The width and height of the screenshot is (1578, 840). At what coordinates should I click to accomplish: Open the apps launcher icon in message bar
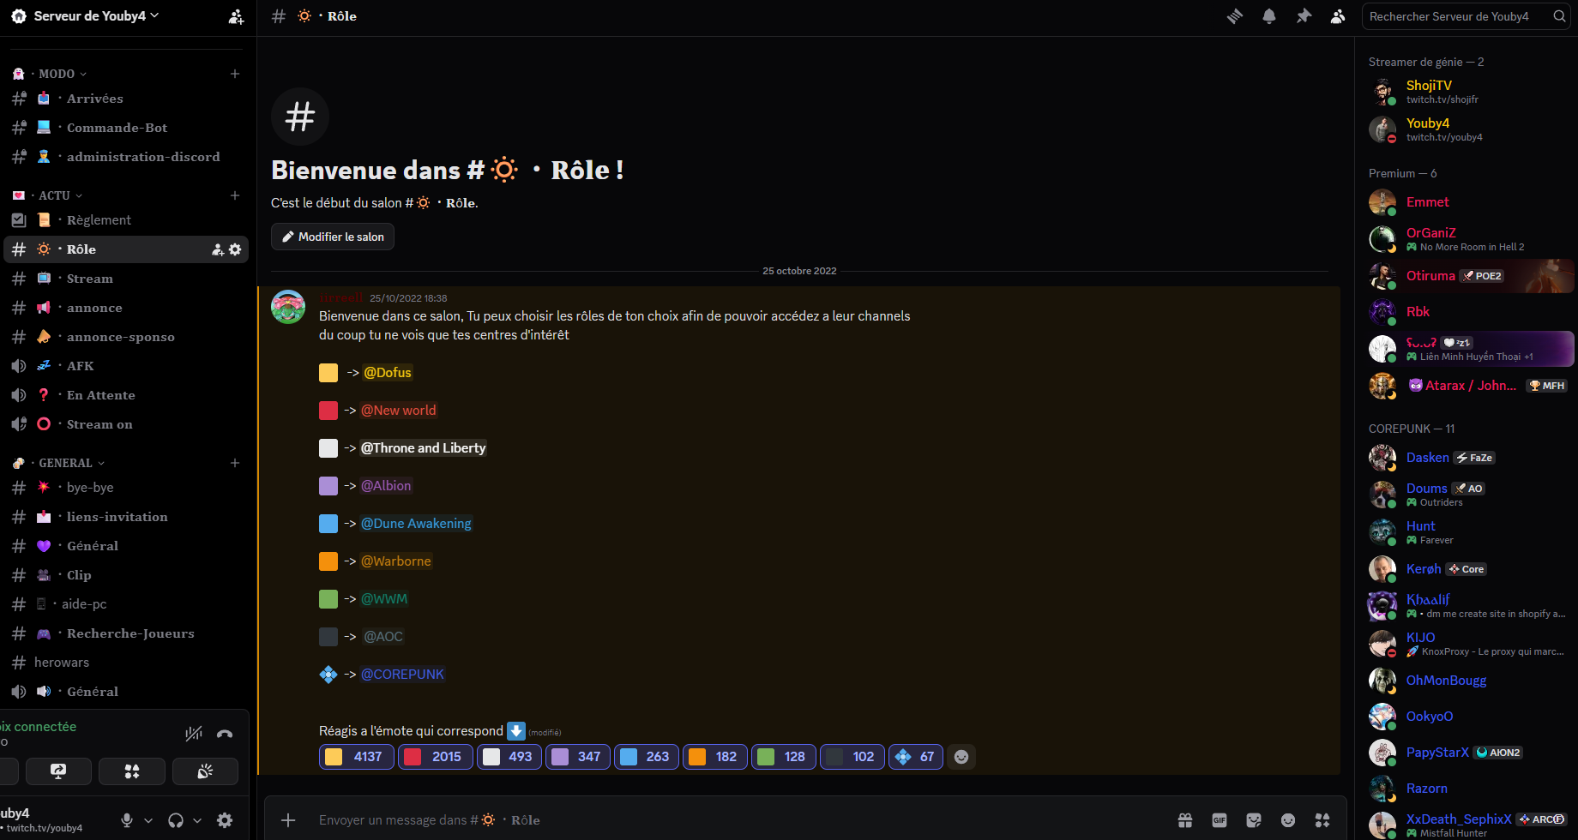point(1322,820)
